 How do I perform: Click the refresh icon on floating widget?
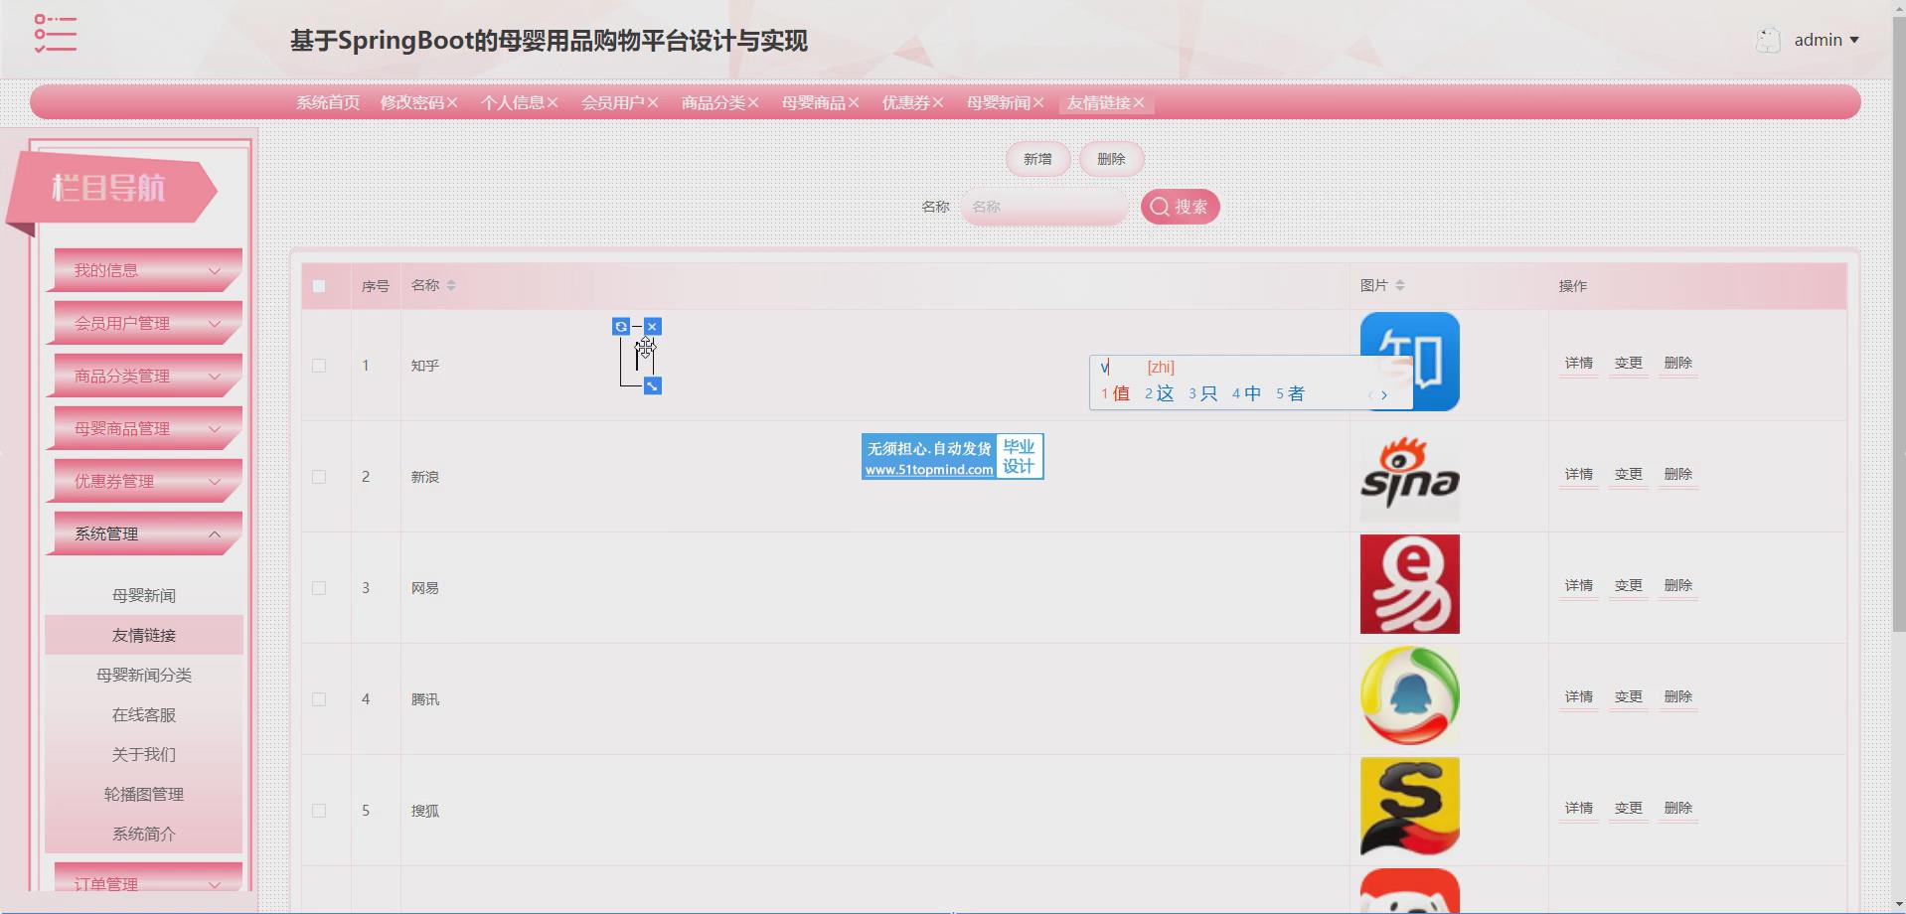click(621, 326)
